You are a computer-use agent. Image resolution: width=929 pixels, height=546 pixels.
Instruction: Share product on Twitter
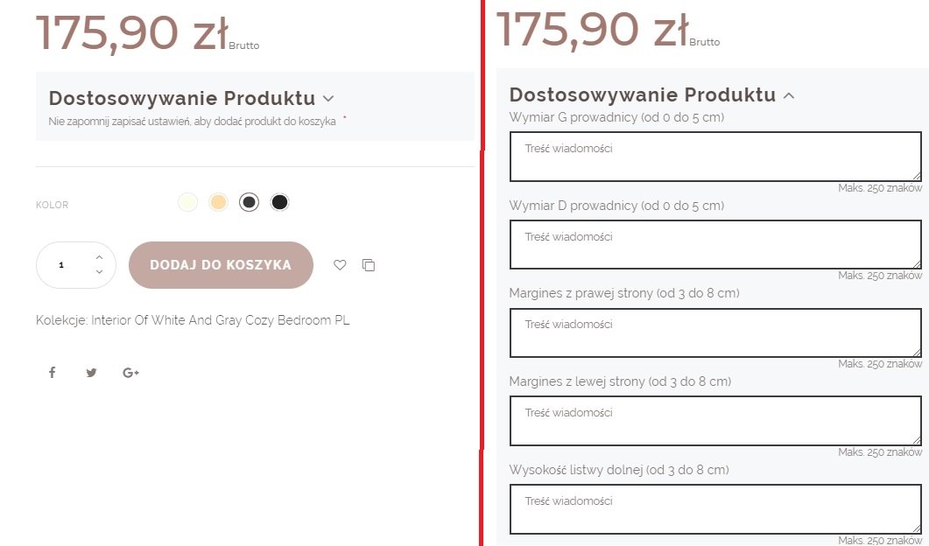click(91, 373)
